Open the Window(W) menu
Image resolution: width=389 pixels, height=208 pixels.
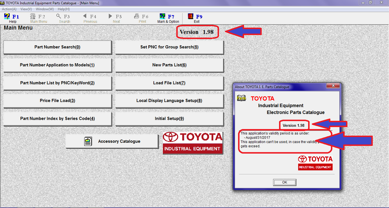coord(45,9)
